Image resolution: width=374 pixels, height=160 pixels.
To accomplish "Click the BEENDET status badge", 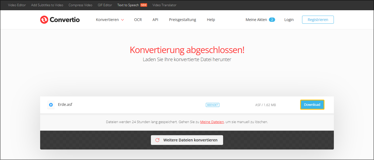I will (x=212, y=105).
